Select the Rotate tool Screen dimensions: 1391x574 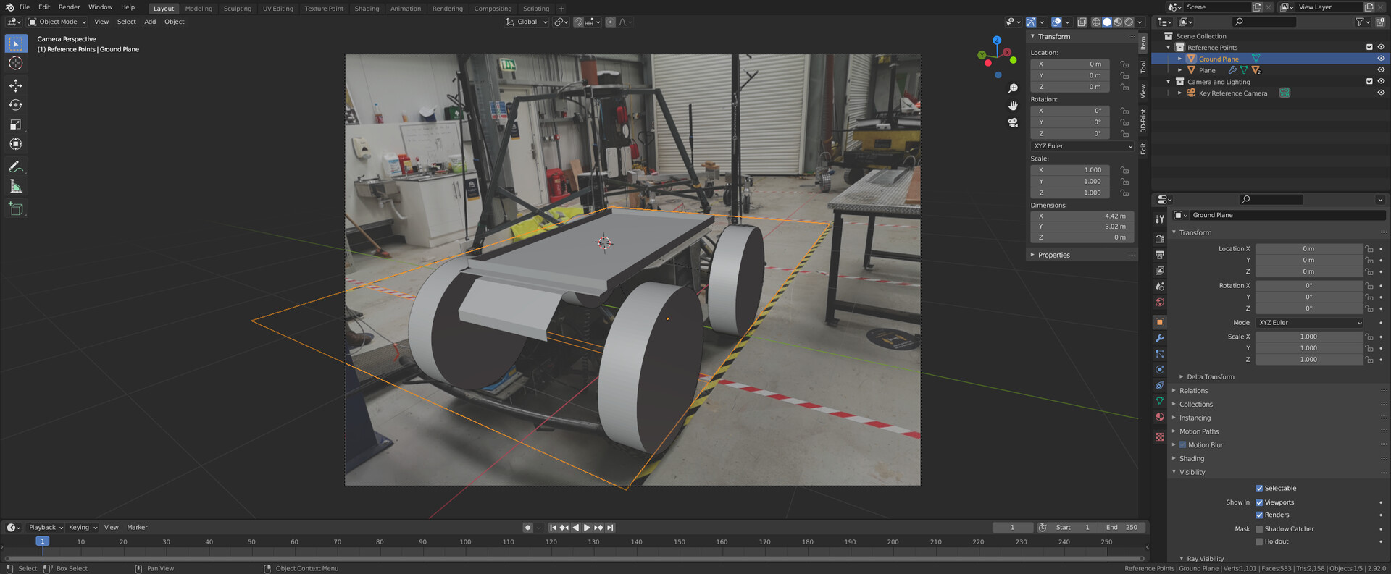tap(15, 105)
